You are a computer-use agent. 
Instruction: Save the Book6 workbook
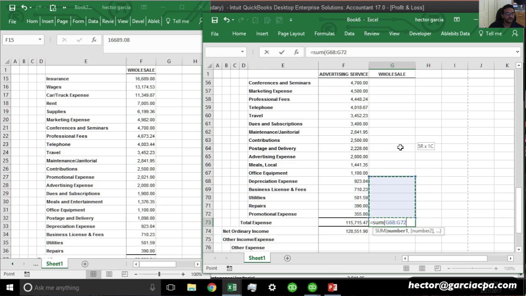tap(215, 20)
